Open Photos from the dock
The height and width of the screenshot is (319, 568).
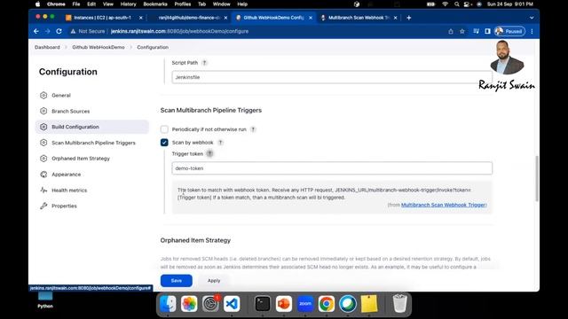(x=189, y=304)
